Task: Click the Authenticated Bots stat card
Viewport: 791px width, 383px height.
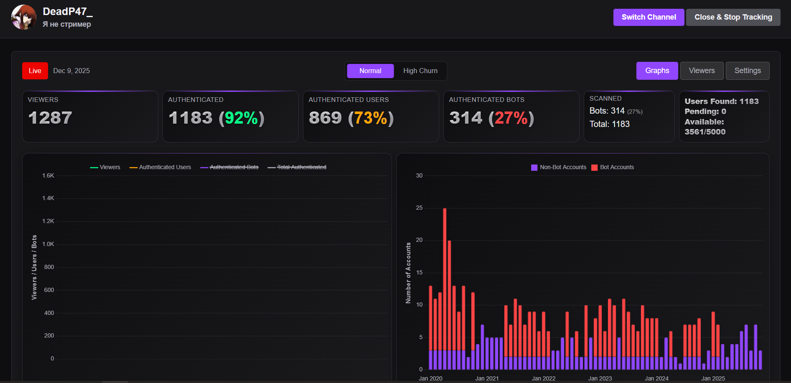Action: [x=511, y=117]
